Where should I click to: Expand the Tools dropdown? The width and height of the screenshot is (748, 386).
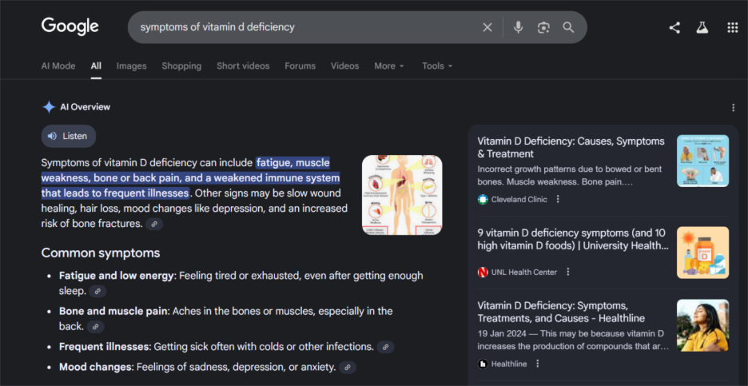[x=437, y=66]
